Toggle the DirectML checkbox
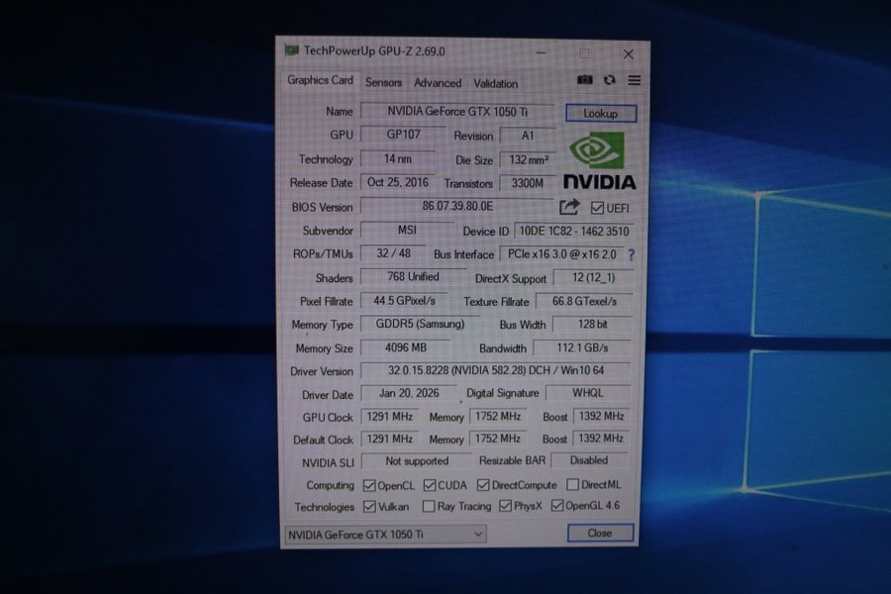Screen dimensions: 891x594 (573, 485)
